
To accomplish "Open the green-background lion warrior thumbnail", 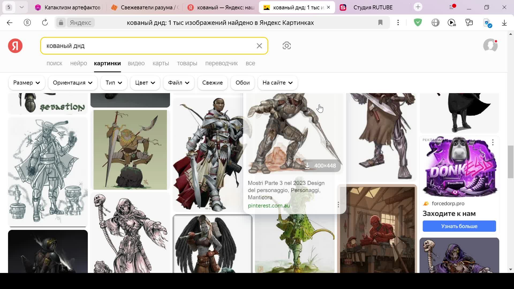I will (130, 150).
